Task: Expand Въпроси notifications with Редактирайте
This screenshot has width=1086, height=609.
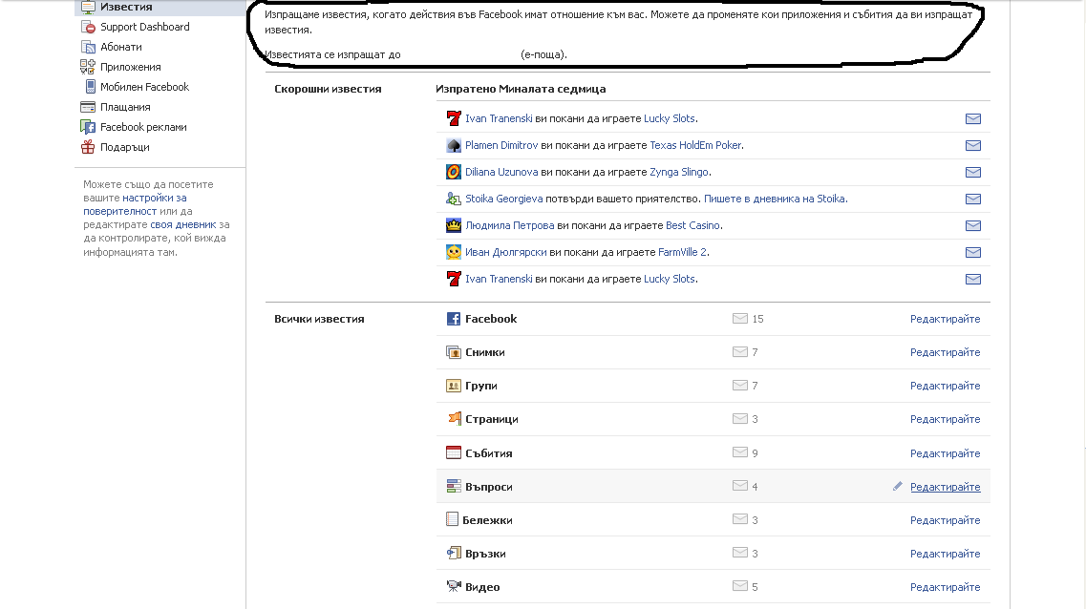Action: point(945,487)
